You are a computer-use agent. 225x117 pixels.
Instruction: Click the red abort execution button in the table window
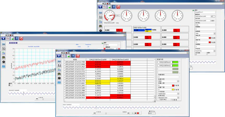click(x=67, y=53)
